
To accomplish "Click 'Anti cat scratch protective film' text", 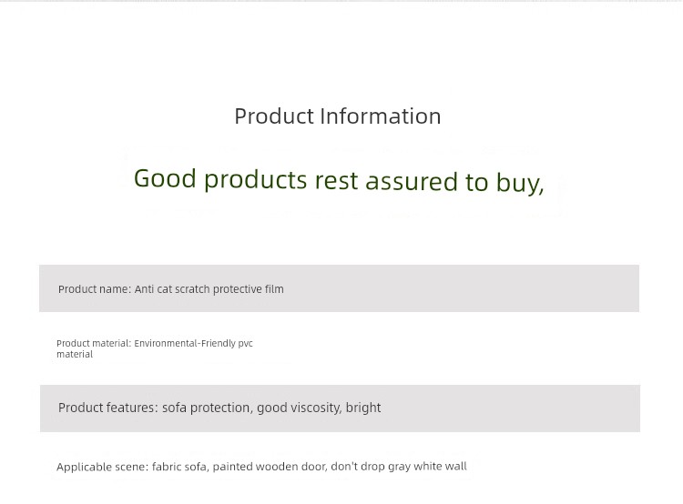I will (x=209, y=289).
